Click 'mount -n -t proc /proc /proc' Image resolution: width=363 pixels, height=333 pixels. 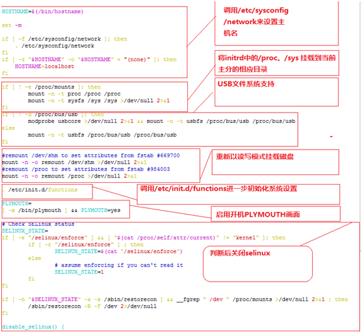(74, 94)
